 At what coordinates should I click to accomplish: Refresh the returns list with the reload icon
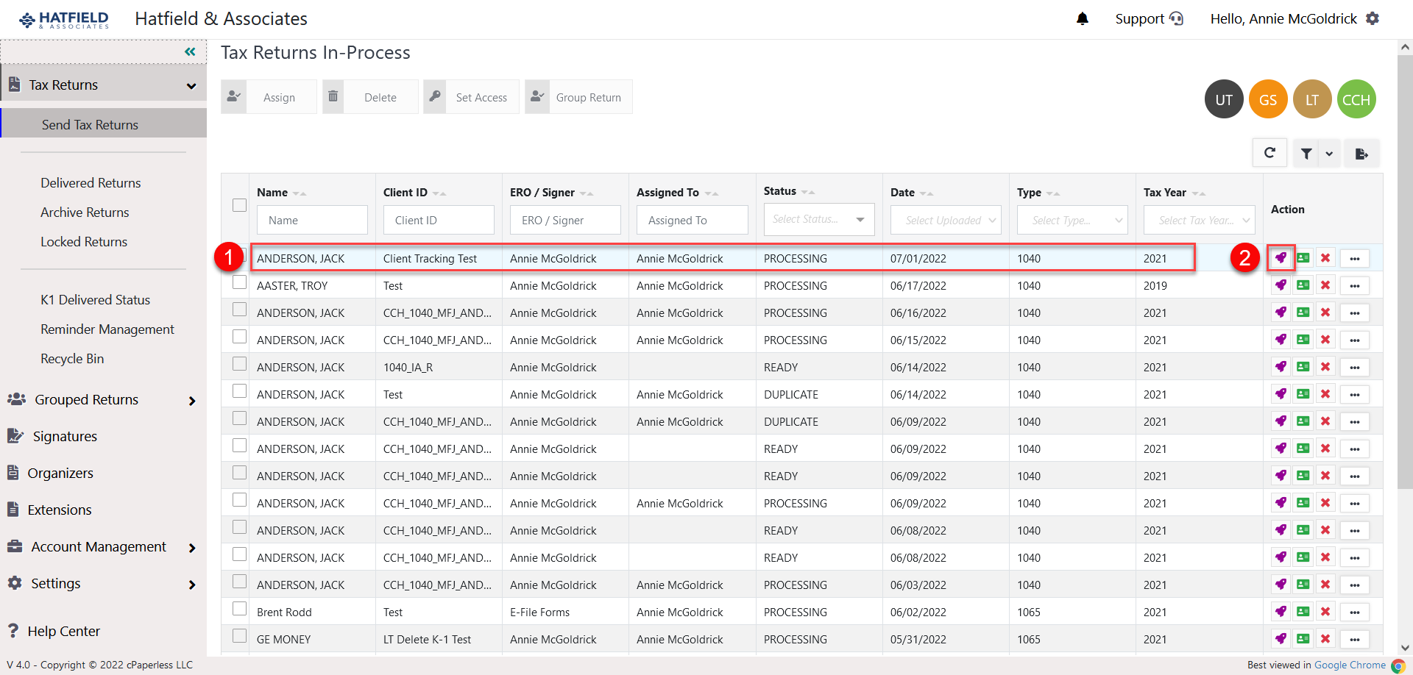[x=1269, y=153]
